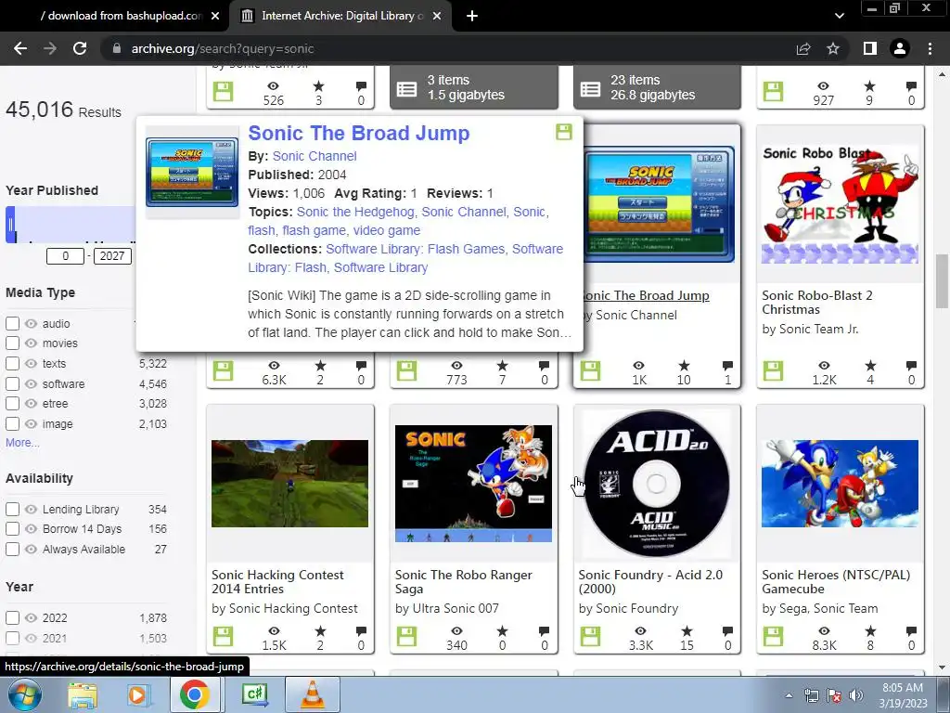Bookmark this page with the star icon
Image resolution: width=950 pixels, height=713 pixels.
[833, 48]
